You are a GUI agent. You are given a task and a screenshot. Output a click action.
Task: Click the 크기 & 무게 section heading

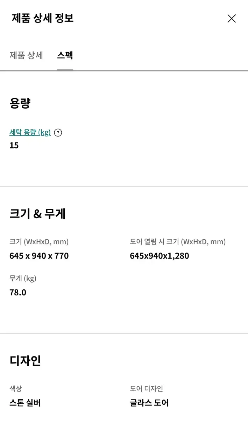point(37,213)
